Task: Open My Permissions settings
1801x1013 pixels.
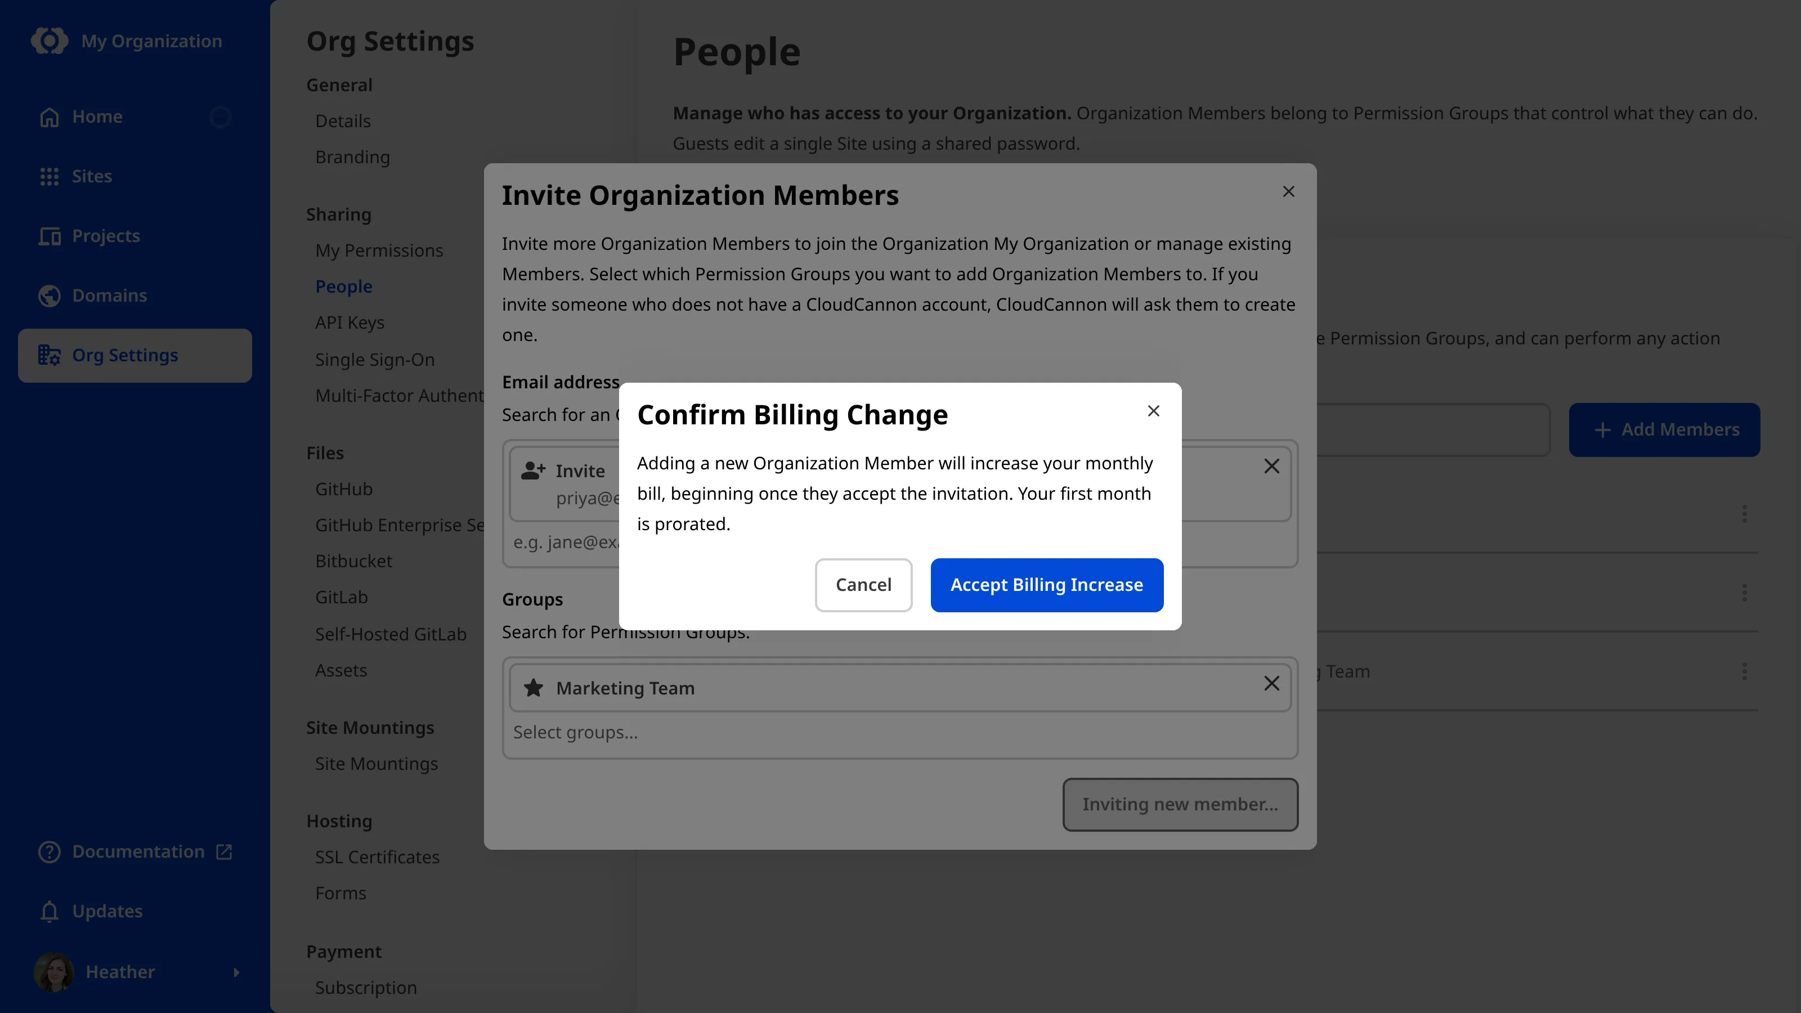Action: 379,250
